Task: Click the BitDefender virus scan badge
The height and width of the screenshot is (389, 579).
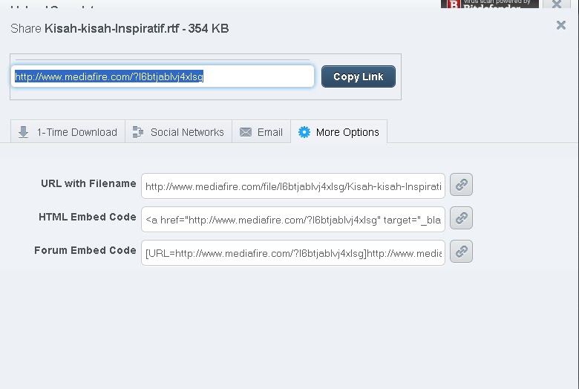Action: coord(490,4)
